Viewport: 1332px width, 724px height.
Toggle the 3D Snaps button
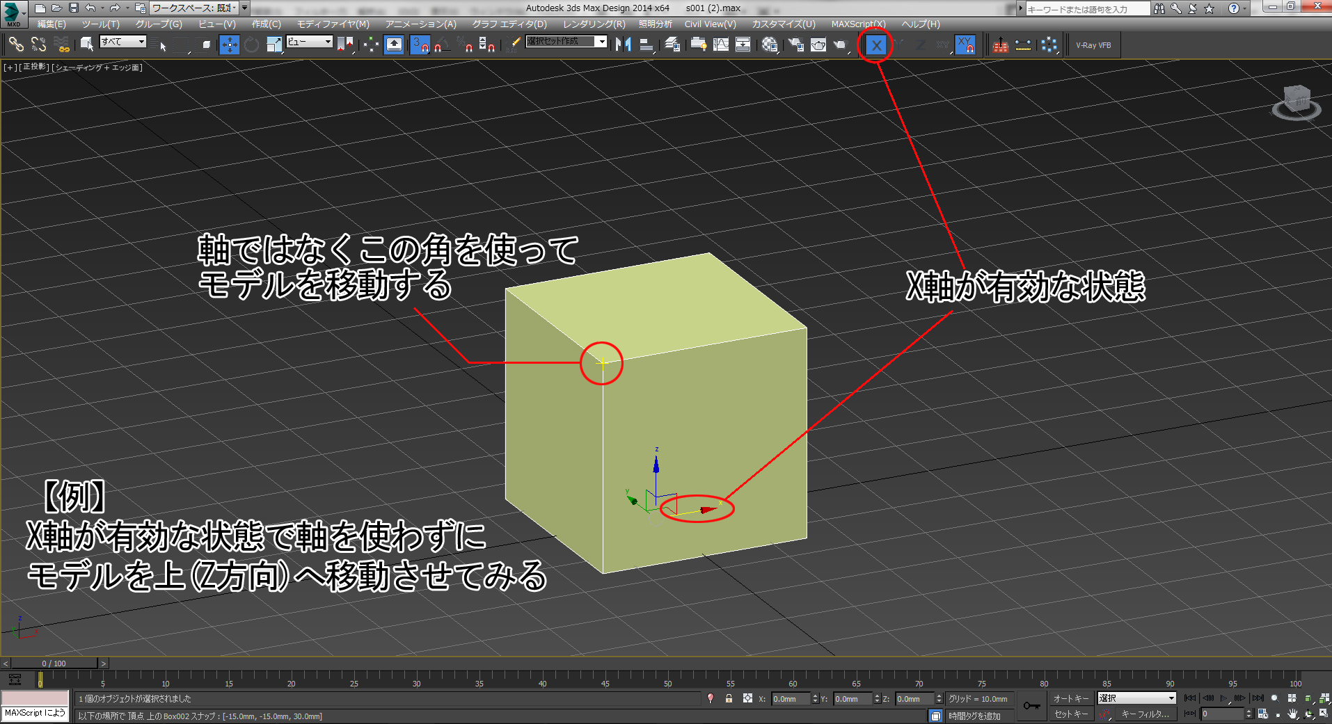click(420, 45)
